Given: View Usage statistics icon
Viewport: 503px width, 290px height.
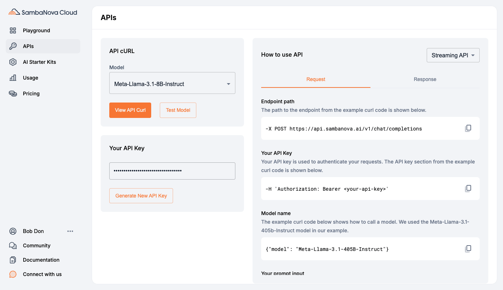Looking at the screenshot, I should point(13,77).
